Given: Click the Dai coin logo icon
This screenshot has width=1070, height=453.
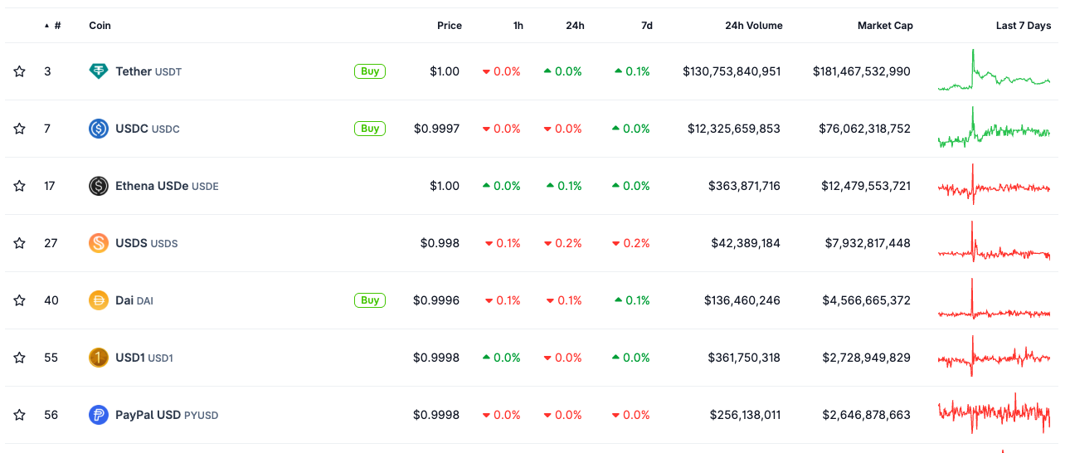Looking at the screenshot, I should pyautogui.click(x=99, y=300).
